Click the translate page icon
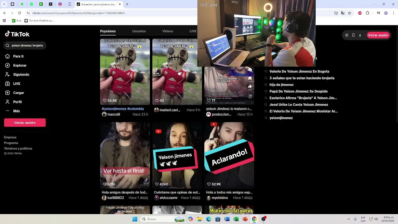This screenshot has height=224, width=398. coord(343,13)
